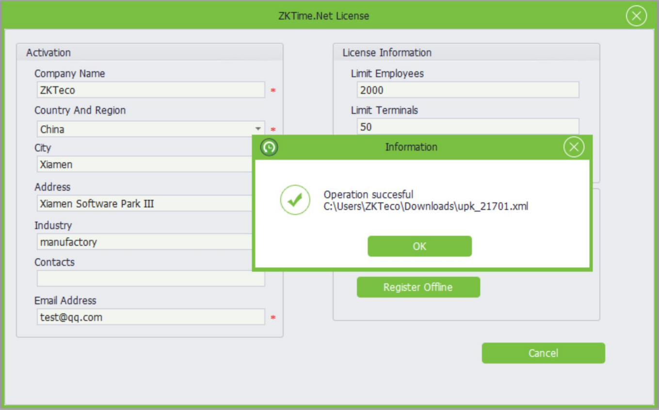659x410 pixels.
Task: Select the Limit Terminals field showing 50
Action: pos(467,127)
